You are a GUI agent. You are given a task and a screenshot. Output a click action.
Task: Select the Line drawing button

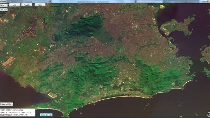coord(14,5)
